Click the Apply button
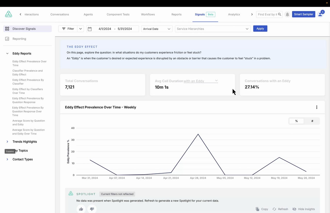The height and width of the screenshot is (213, 330). pyautogui.click(x=260, y=29)
